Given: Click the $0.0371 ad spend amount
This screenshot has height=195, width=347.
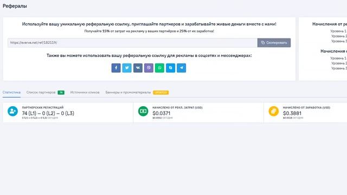Looking at the screenshot, I should pos(162,113).
